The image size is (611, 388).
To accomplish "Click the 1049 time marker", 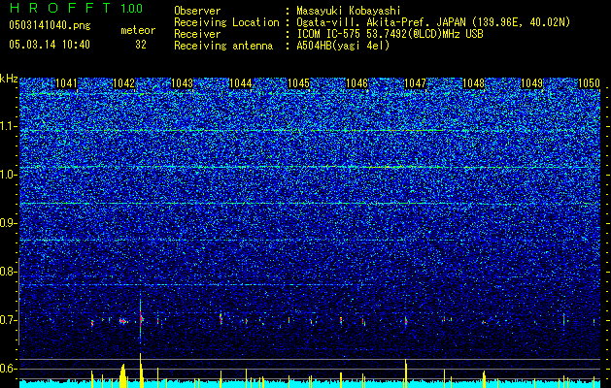I will (x=532, y=83).
